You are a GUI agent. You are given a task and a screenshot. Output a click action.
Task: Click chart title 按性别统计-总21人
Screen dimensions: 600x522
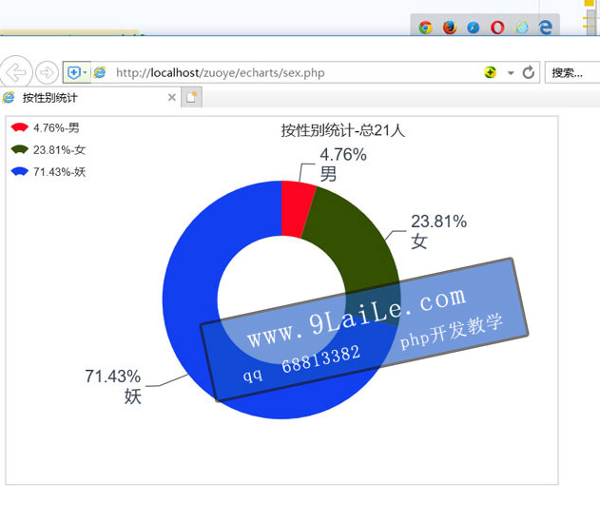343,130
